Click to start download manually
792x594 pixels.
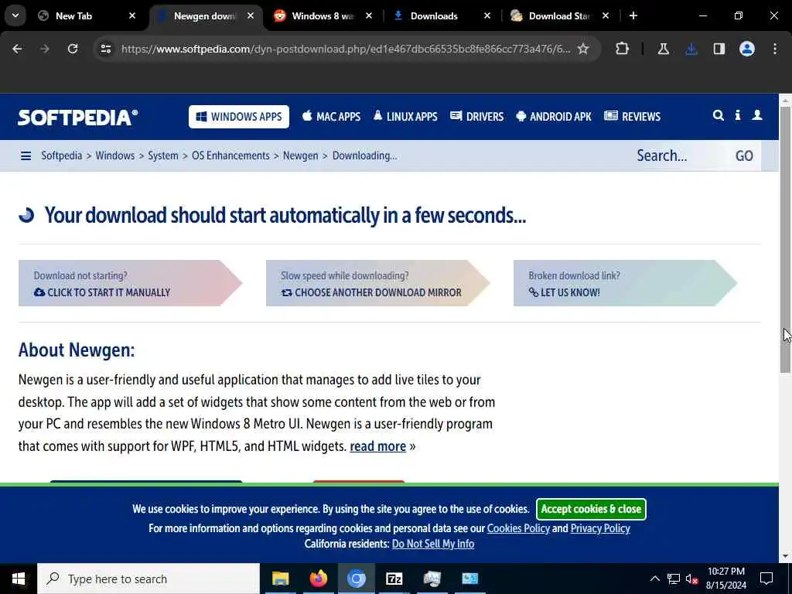(x=130, y=283)
